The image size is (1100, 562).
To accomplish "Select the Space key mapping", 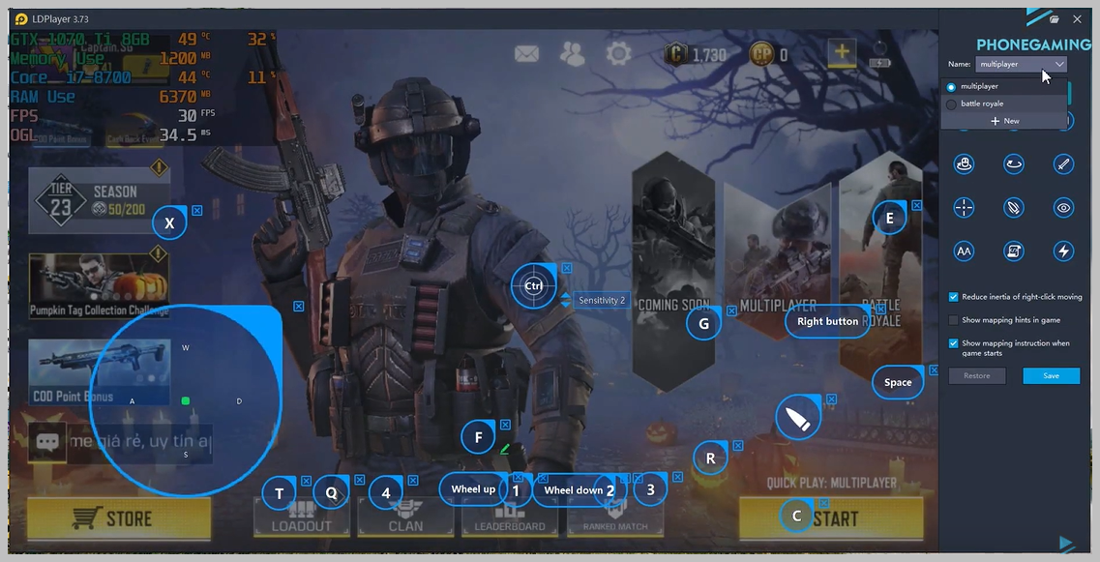I will click(898, 382).
